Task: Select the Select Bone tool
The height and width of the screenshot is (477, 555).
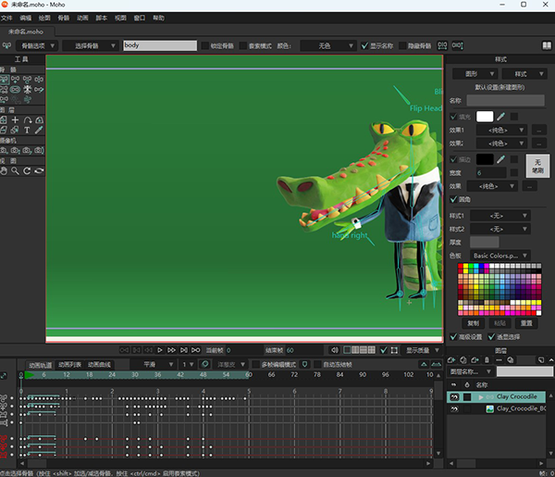Action: (4, 80)
